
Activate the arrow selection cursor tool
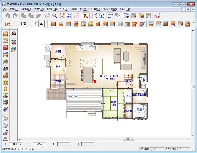click(86, 16)
